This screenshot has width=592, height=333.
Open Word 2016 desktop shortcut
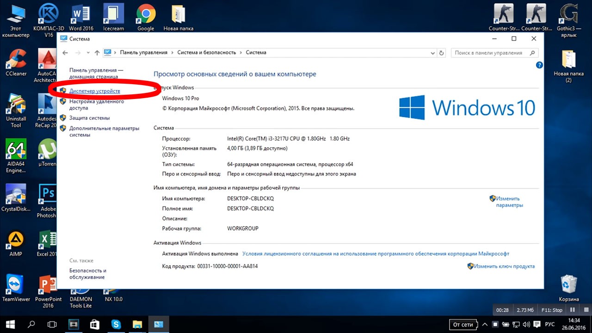[x=81, y=18]
